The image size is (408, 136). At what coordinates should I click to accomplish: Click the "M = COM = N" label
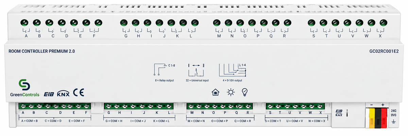pos(197,121)
